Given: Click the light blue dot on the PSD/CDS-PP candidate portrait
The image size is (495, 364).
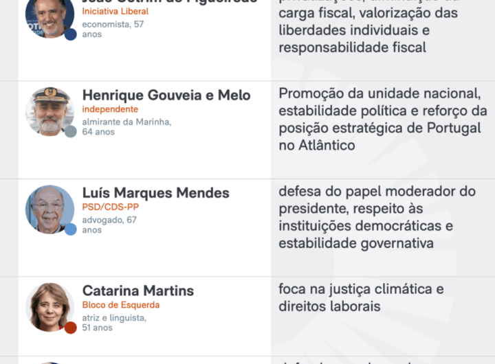Looking at the screenshot, I should [71, 229].
